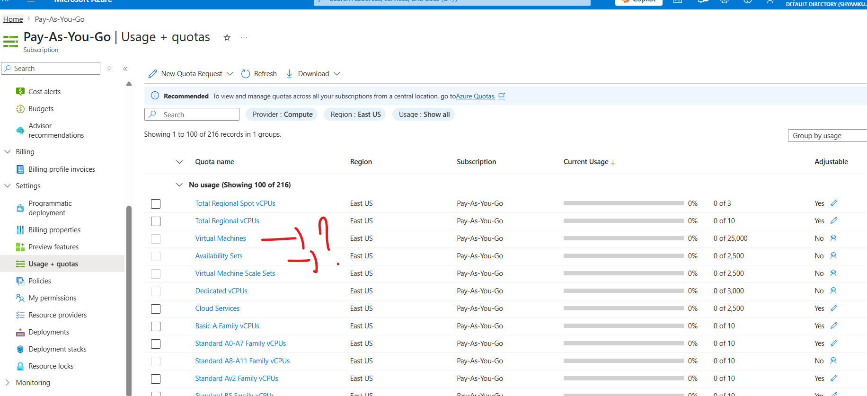Click usage bar for Cloud Services

[x=623, y=308]
